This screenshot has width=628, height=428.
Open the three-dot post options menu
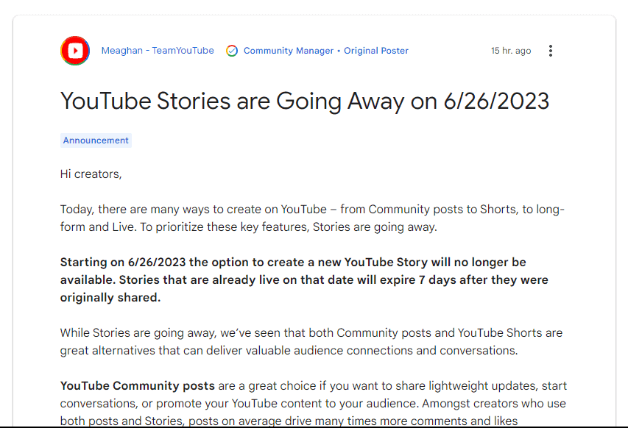[x=551, y=51]
